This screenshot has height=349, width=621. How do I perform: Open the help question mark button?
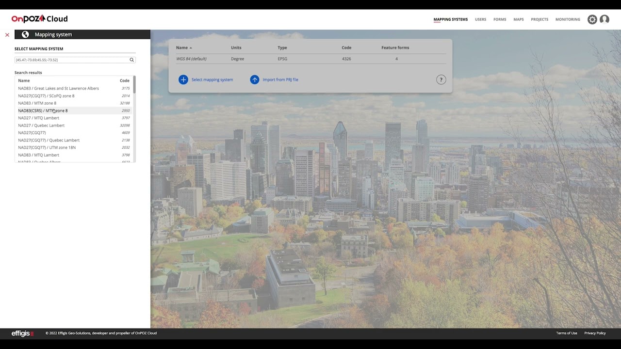pyautogui.click(x=441, y=79)
